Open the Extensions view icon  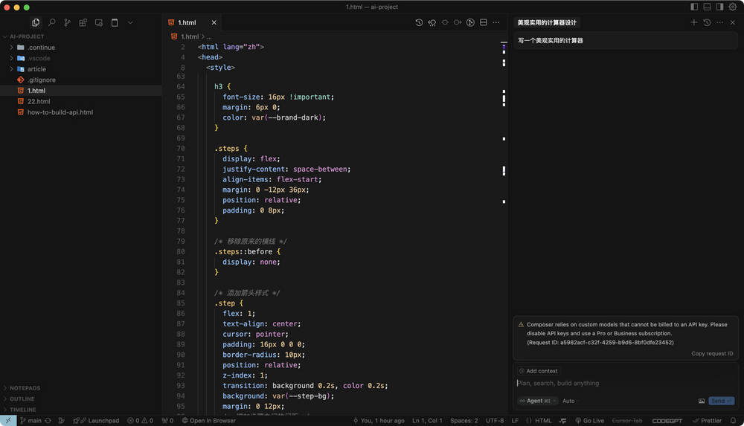click(x=83, y=23)
